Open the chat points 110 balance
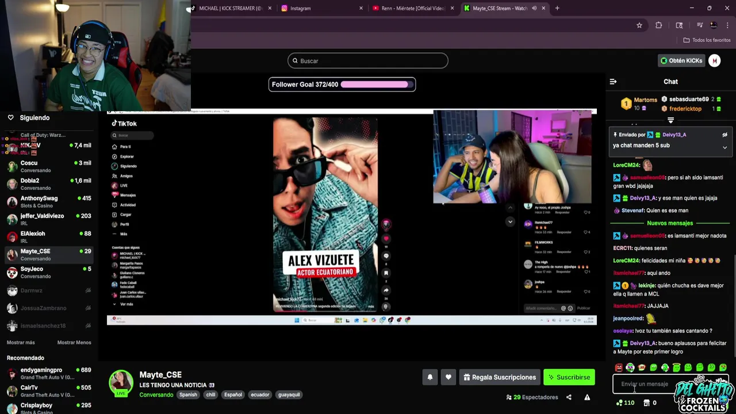 pyautogui.click(x=625, y=403)
